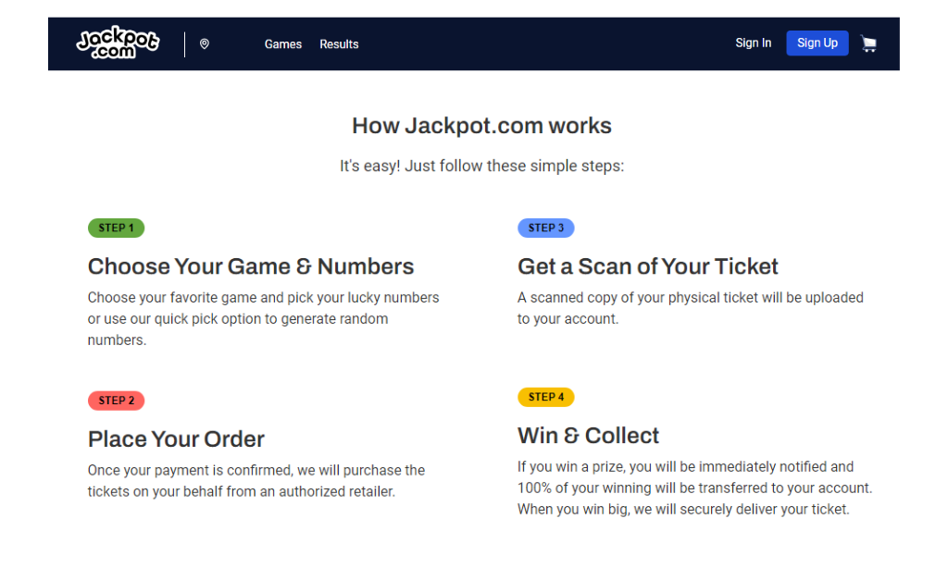Open the shopping cart
The height and width of the screenshot is (568, 948).
867,43
